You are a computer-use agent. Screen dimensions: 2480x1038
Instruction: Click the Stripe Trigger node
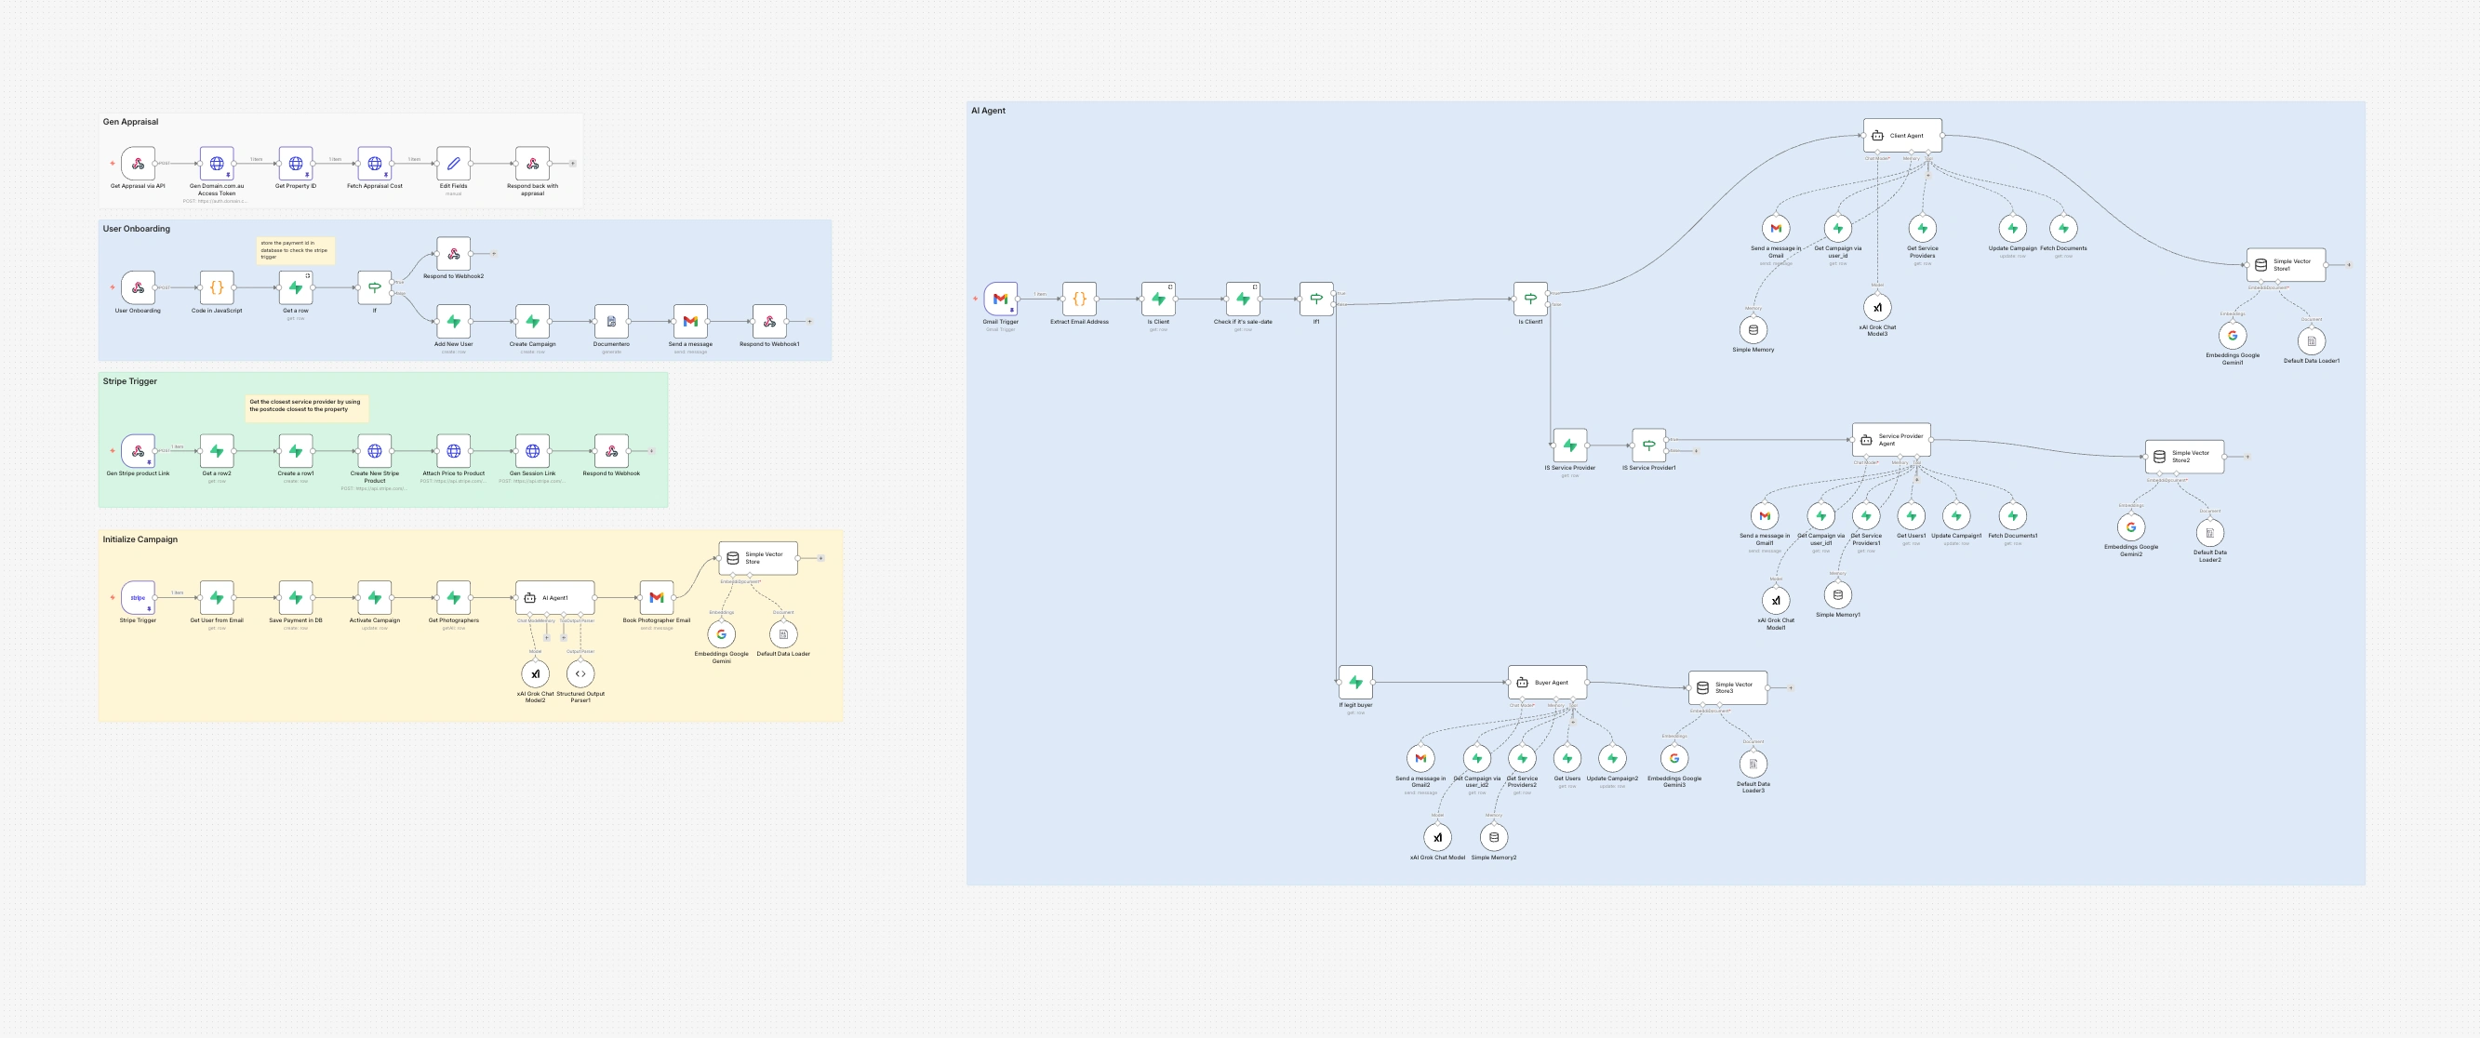138,598
